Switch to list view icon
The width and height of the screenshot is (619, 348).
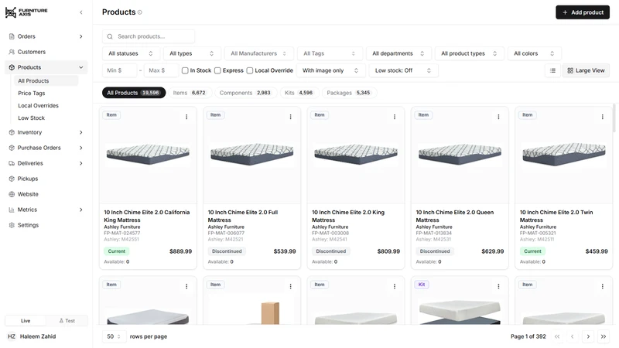pyautogui.click(x=552, y=70)
